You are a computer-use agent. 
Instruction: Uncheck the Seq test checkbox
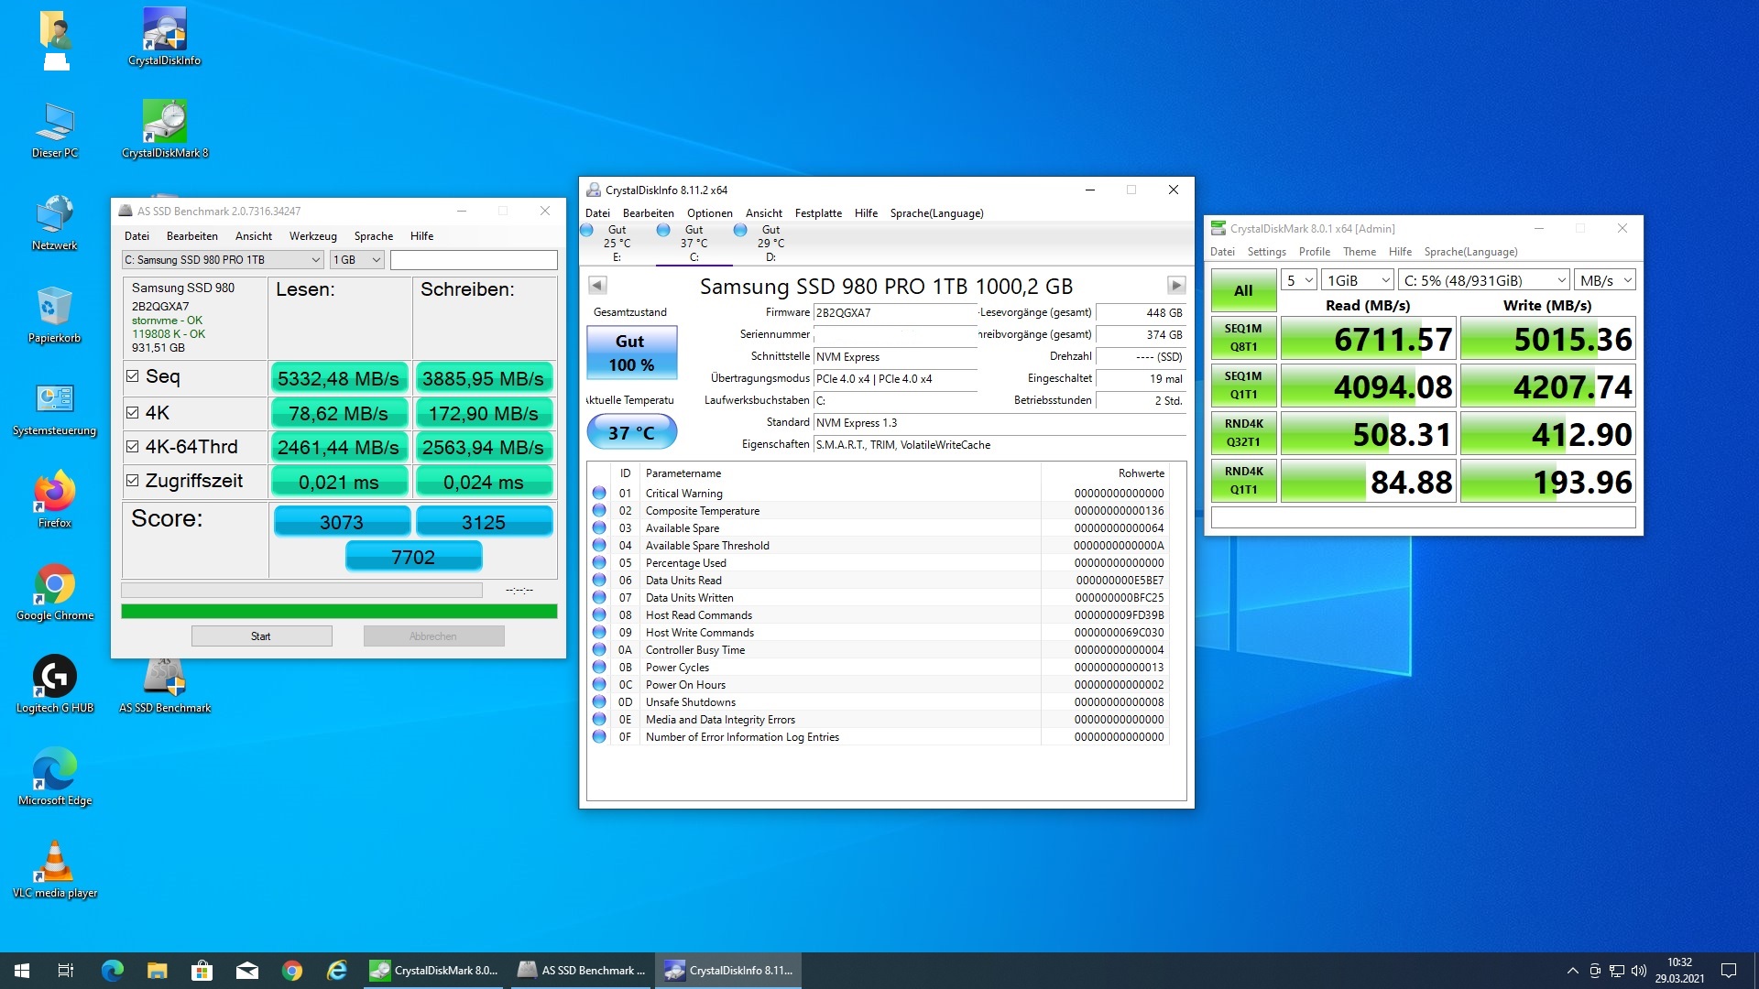[x=133, y=376]
